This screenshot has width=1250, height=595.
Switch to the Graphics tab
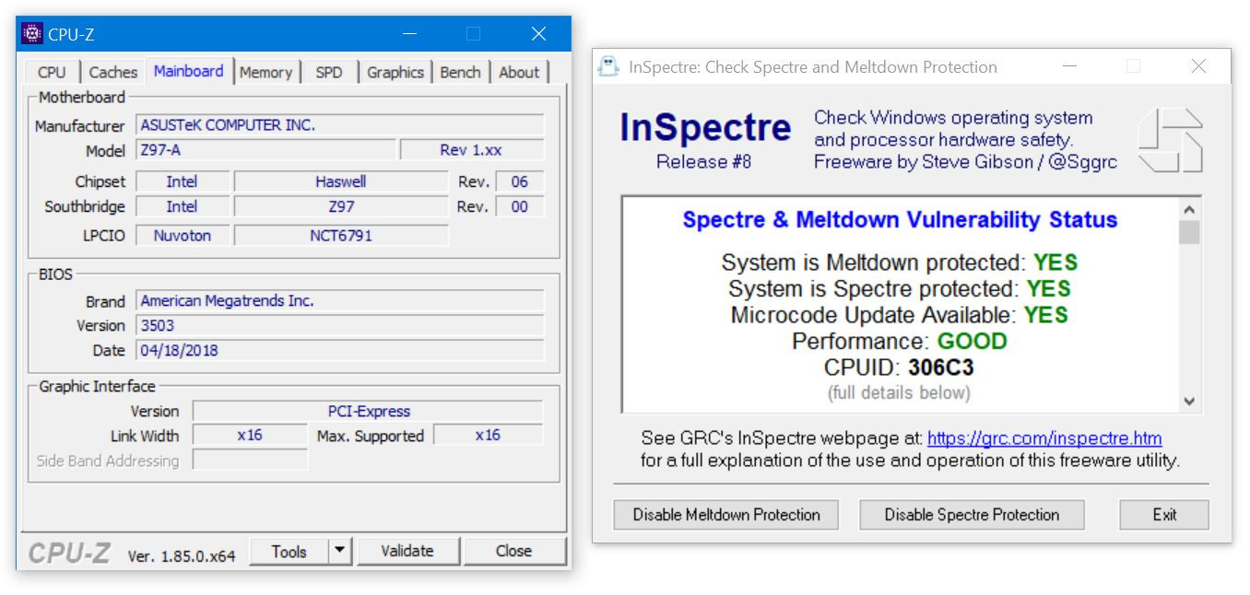(395, 72)
